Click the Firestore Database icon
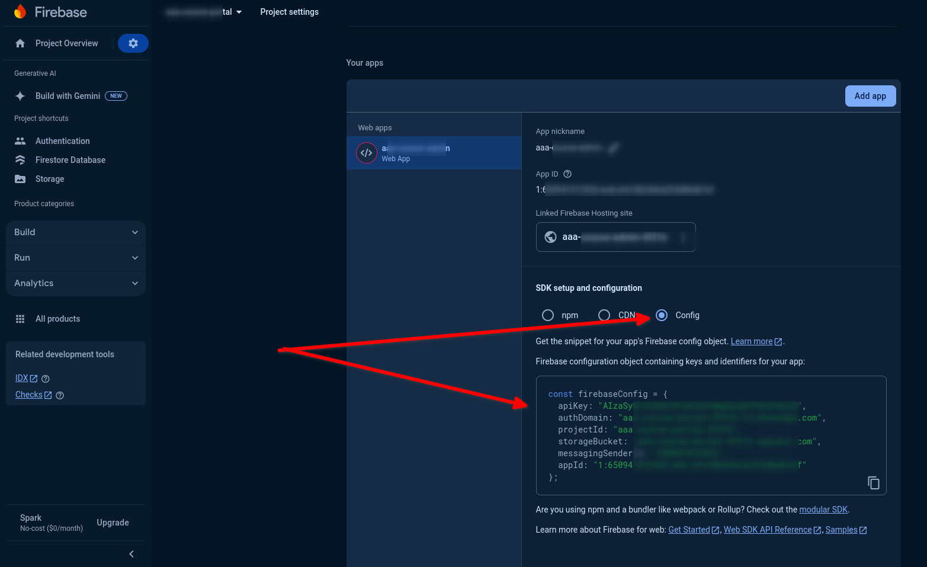927x567 pixels. point(20,160)
